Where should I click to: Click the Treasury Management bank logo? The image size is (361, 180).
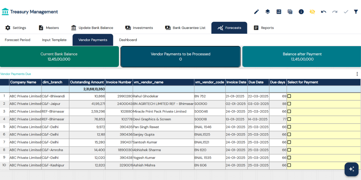click(5, 12)
